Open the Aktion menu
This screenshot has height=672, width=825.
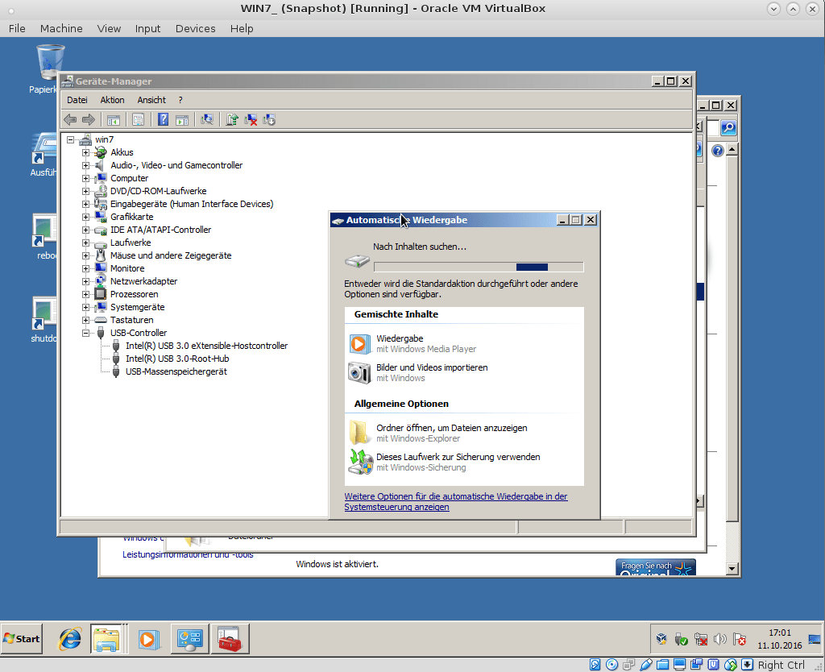(x=113, y=100)
